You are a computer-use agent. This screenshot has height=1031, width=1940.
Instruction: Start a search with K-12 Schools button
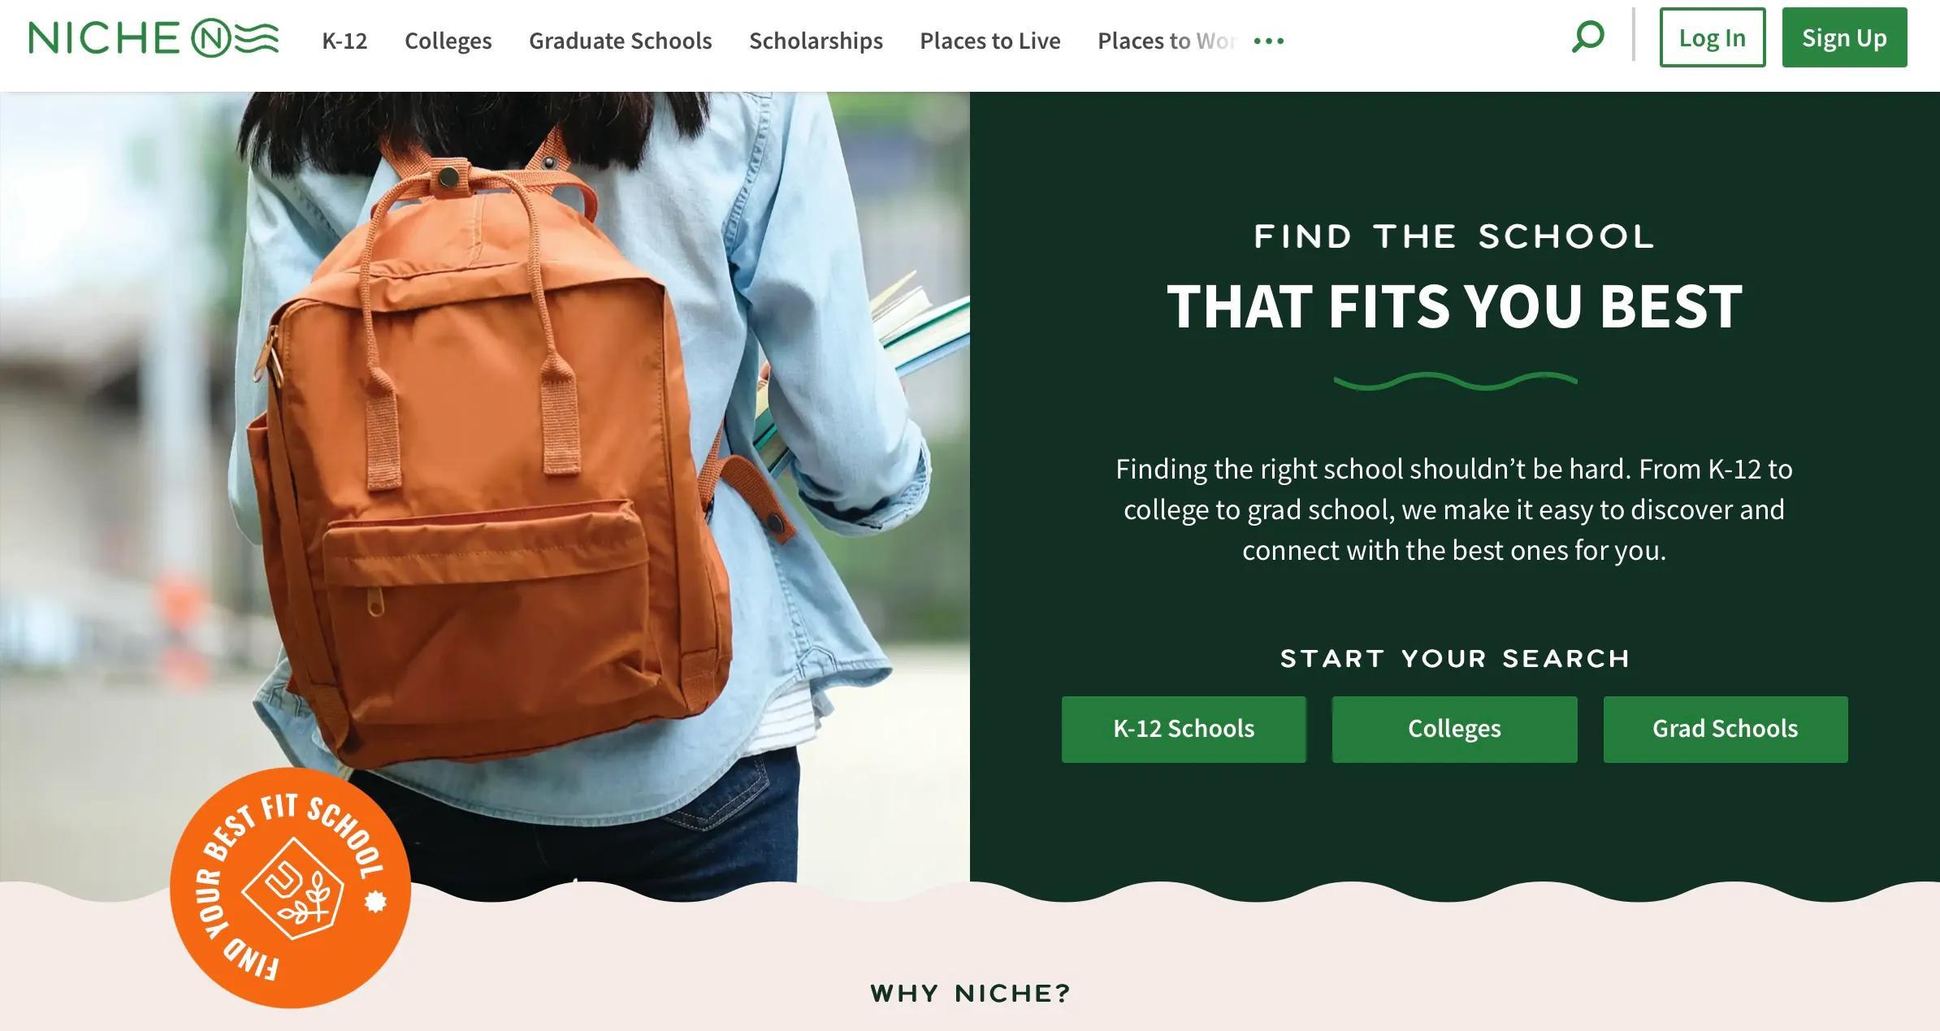pyautogui.click(x=1184, y=729)
